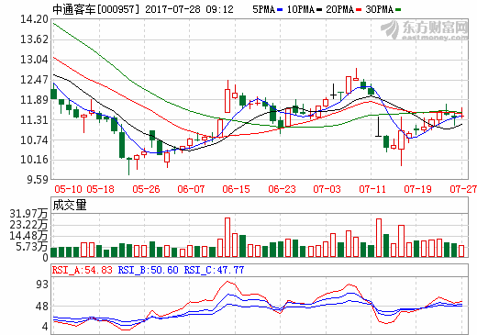Click the 07-11 date label
The height and width of the screenshot is (335, 477).
coord(372,189)
